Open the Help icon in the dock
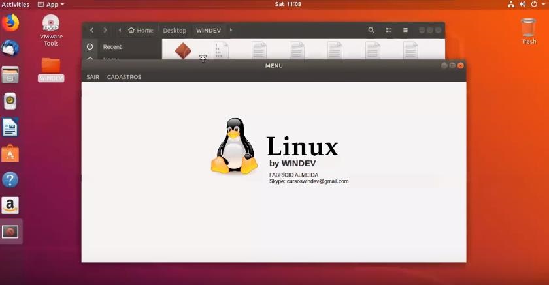Image resolution: width=549 pixels, height=285 pixels. click(x=10, y=179)
